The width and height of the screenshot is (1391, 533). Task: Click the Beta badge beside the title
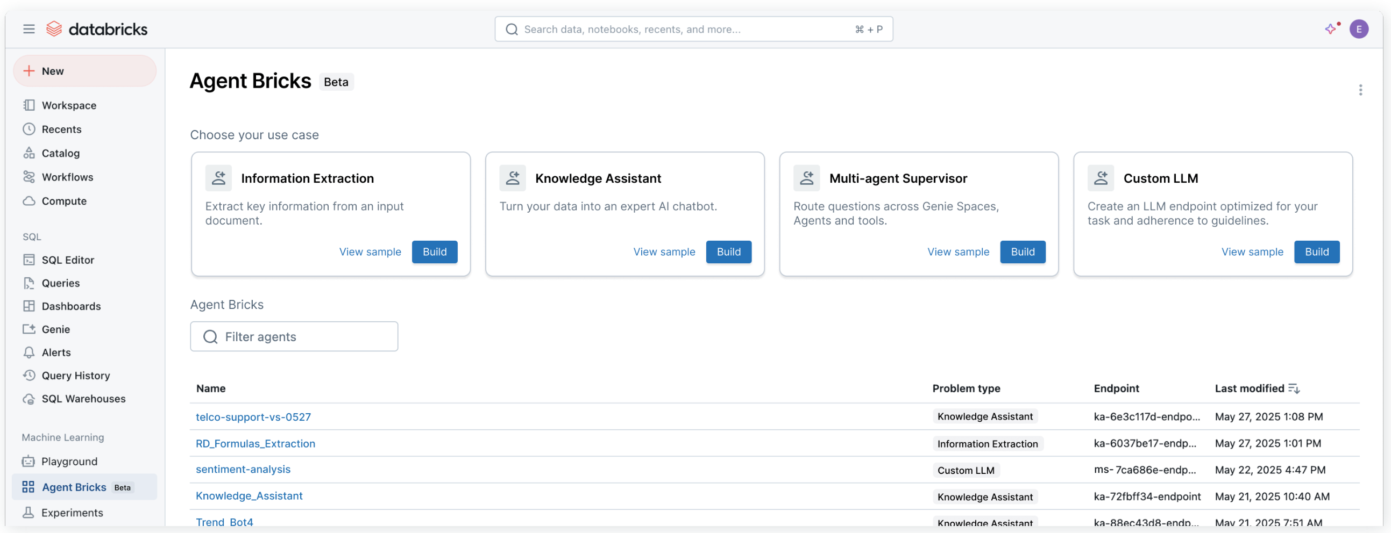click(x=336, y=82)
